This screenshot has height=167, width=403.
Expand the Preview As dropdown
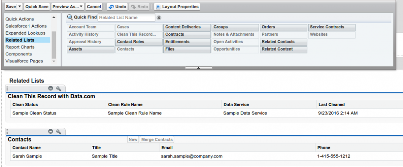[x=81, y=7]
